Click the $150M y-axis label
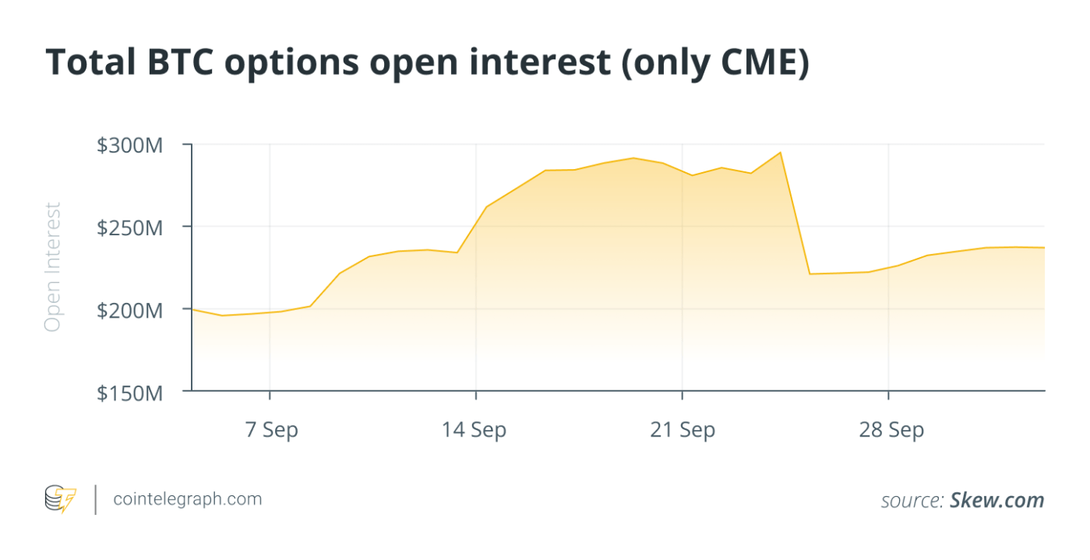Screen dimensions: 1090x560 click(x=129, y=393)
